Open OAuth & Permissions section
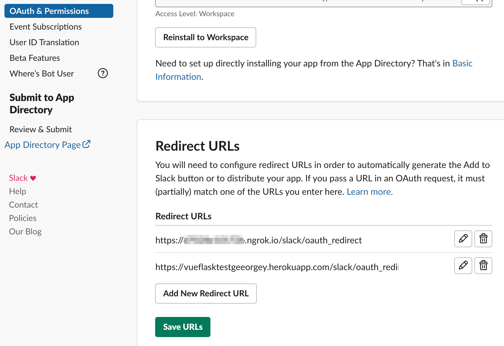Viewport: 504px width, 346px height. 59,11
